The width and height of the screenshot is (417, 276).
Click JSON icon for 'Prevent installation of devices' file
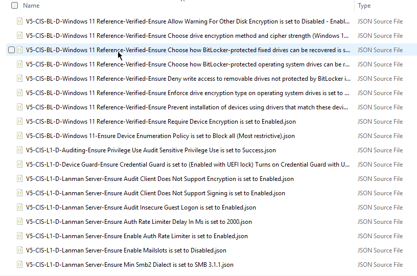coord(20,107)
